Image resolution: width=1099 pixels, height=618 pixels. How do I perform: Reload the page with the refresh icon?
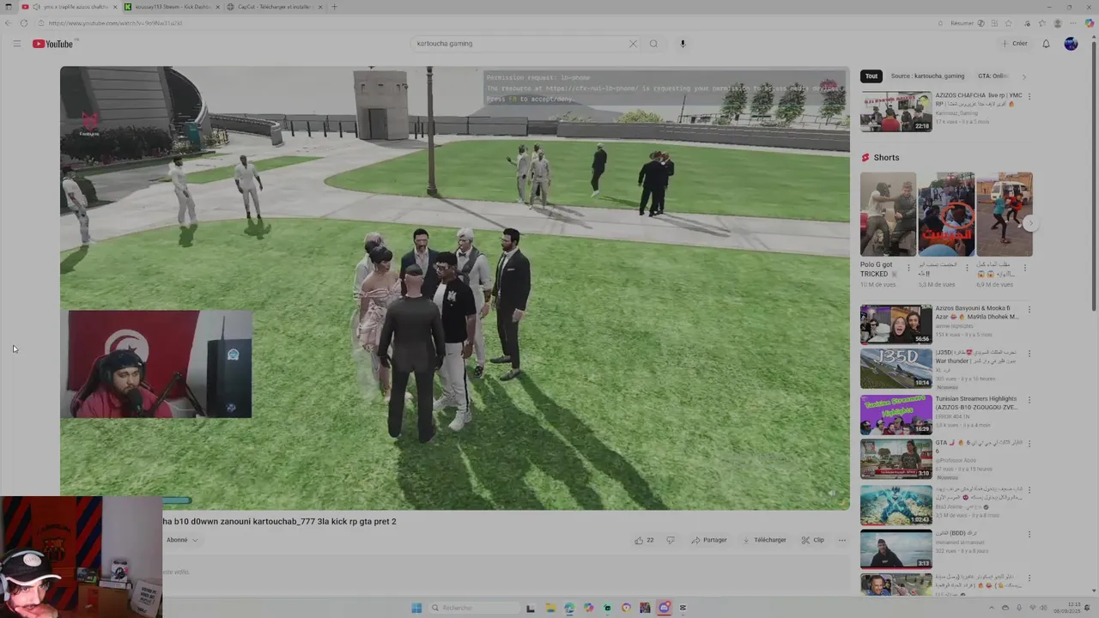pyautogui.click(x=23, y=23)
